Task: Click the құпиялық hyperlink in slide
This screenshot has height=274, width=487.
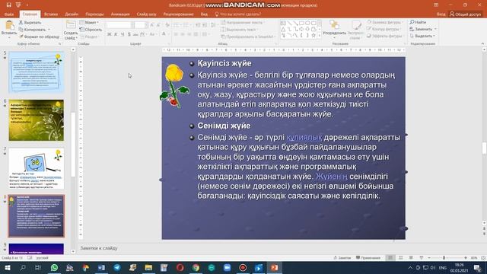Action: click(x=304, y=137)
